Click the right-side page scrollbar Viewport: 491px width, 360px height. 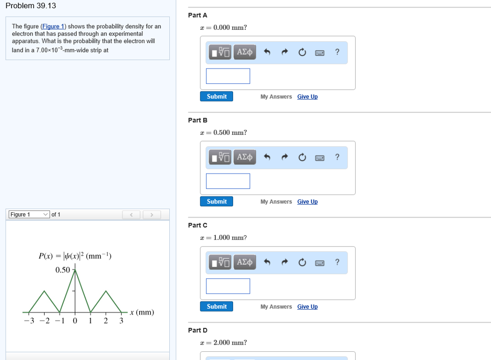tap(489, 180)
